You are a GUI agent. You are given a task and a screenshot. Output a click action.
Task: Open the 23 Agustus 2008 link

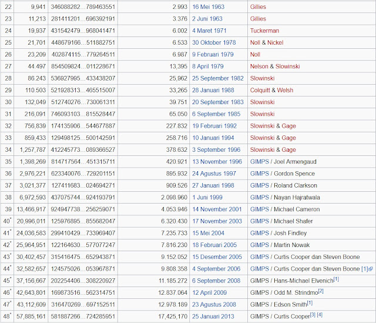pos(214,305)
